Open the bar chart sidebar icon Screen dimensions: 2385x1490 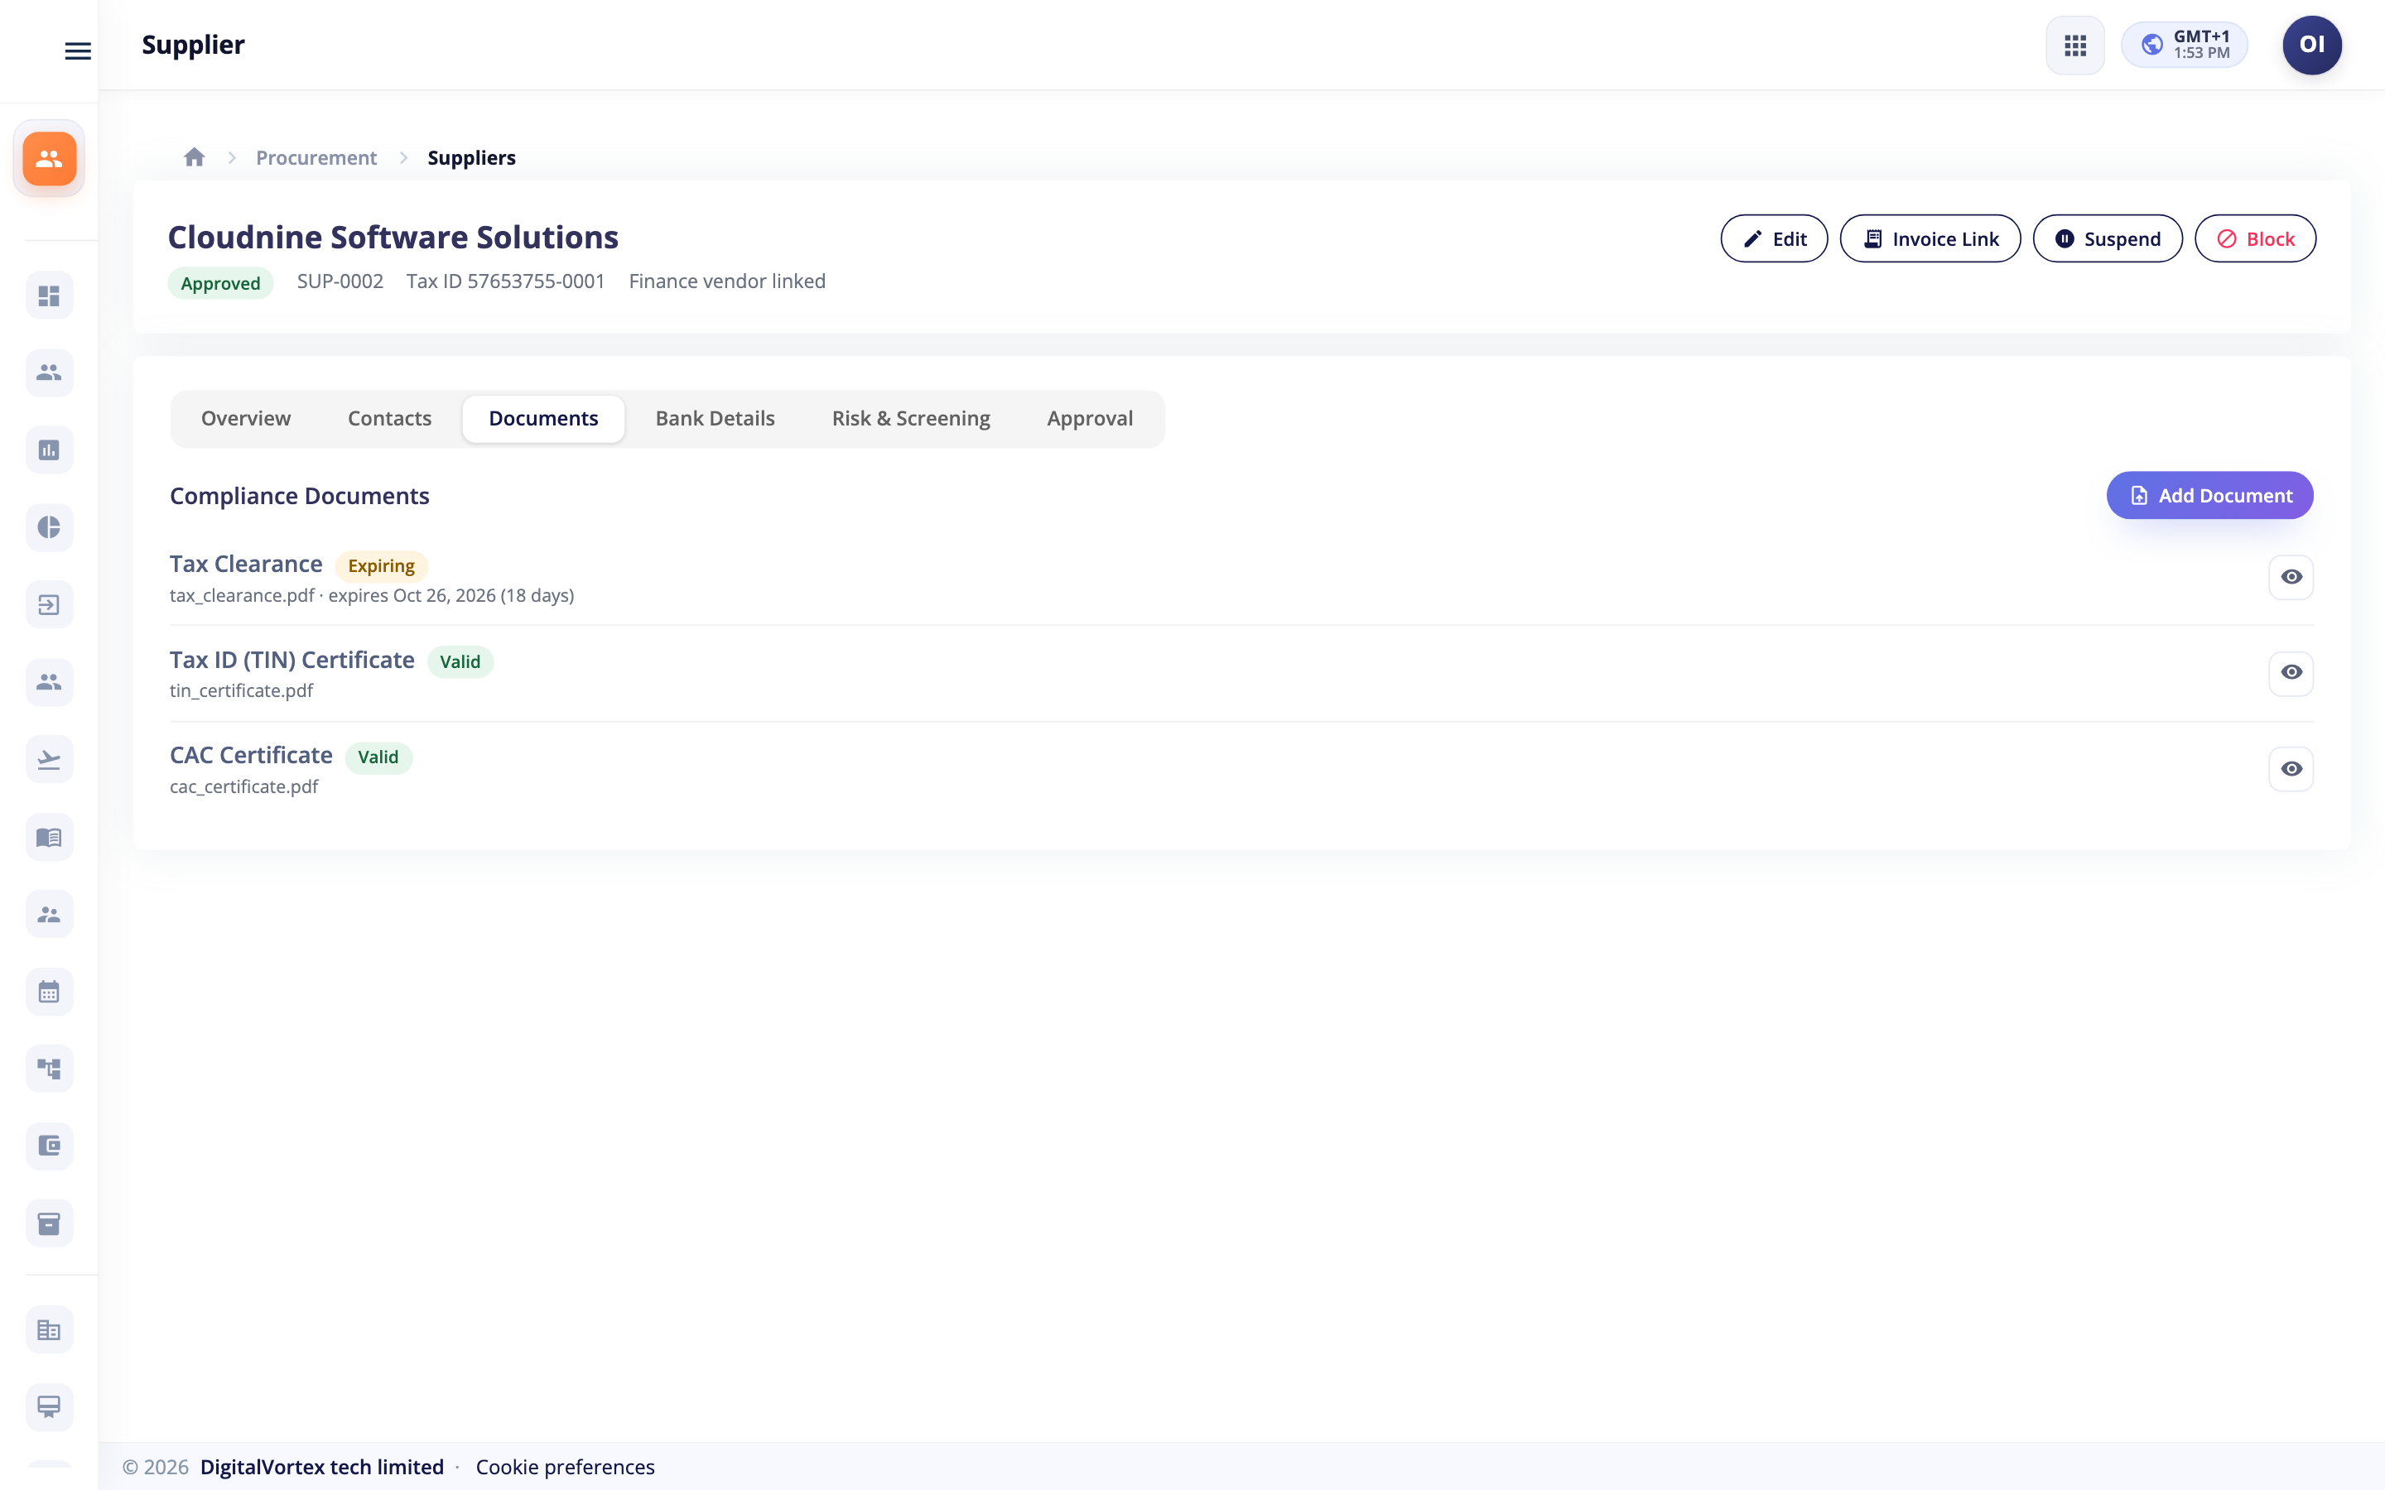coord(50,450)
